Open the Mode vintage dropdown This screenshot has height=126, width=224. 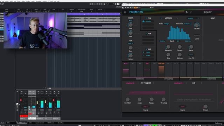coord(166,24)
